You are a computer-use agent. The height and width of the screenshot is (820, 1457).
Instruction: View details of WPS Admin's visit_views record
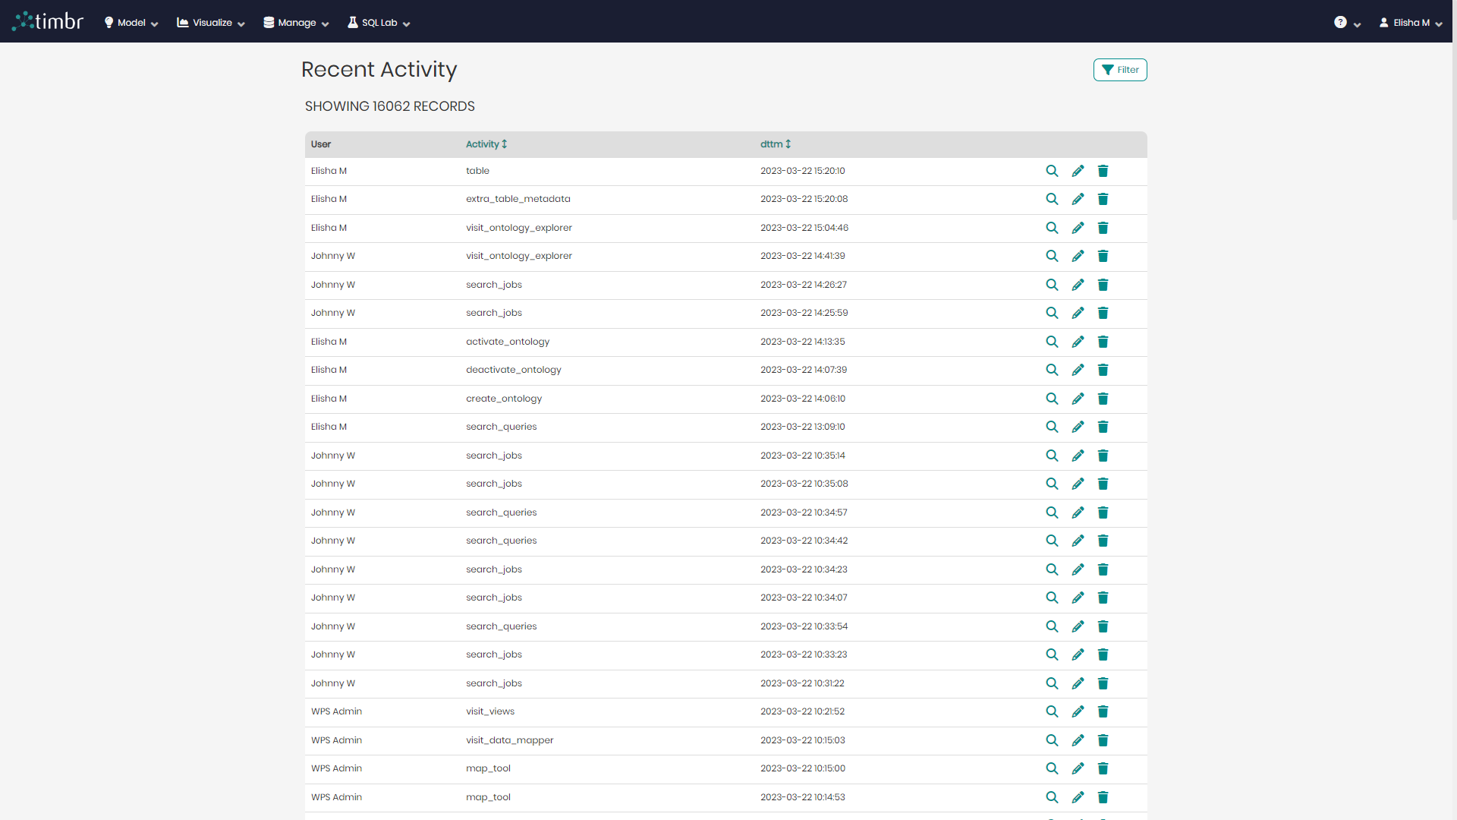tap(1052, 711)
